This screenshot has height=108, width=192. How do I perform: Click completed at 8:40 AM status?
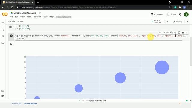click(96, 101)
